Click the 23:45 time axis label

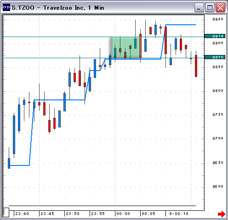47,214
